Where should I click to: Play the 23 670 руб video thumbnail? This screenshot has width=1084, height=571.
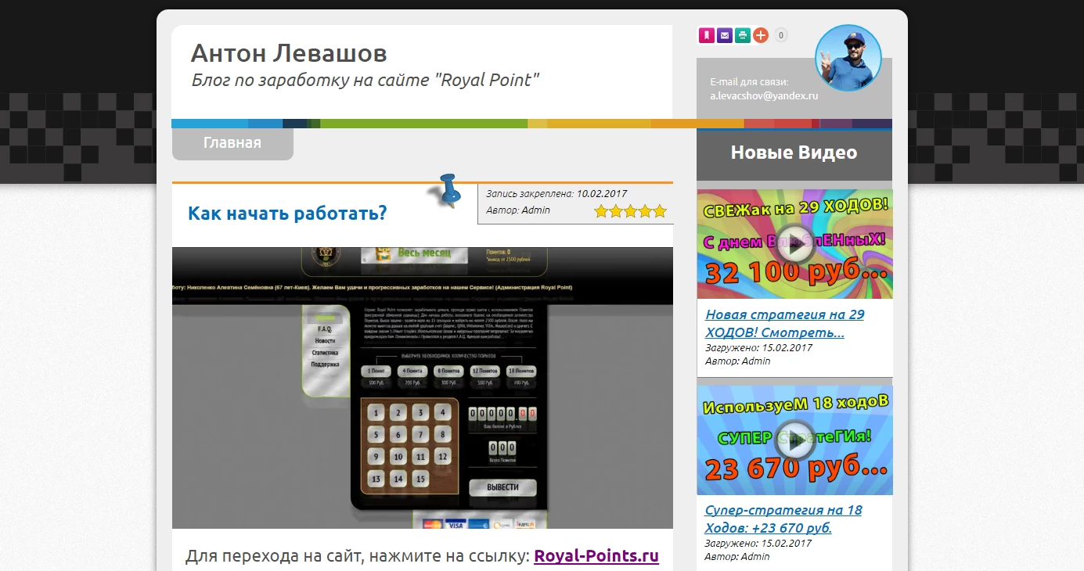tap(794, 440)
